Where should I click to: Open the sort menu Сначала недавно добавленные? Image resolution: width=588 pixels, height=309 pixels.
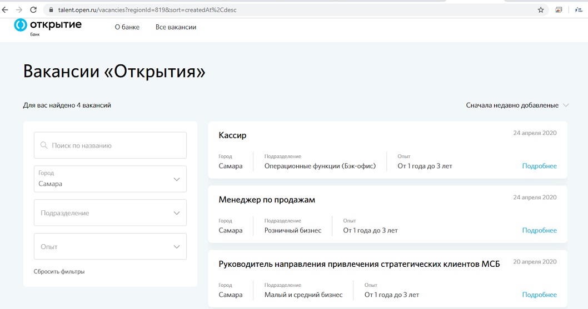tap(517, 105)
